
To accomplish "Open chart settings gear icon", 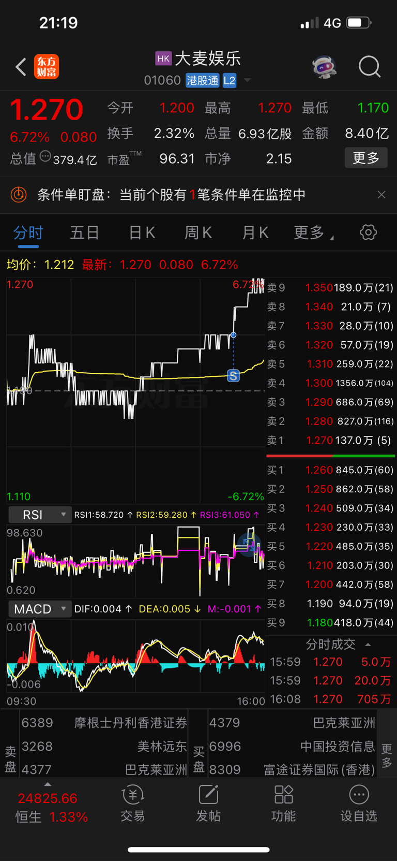I will 368,232.
